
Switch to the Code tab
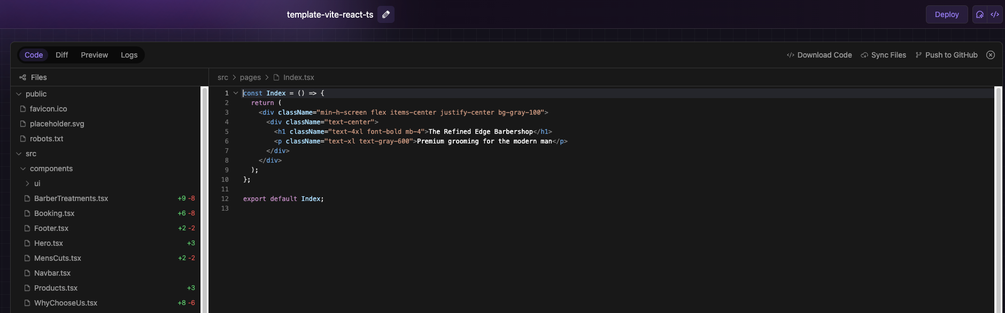tap(34, 55)
